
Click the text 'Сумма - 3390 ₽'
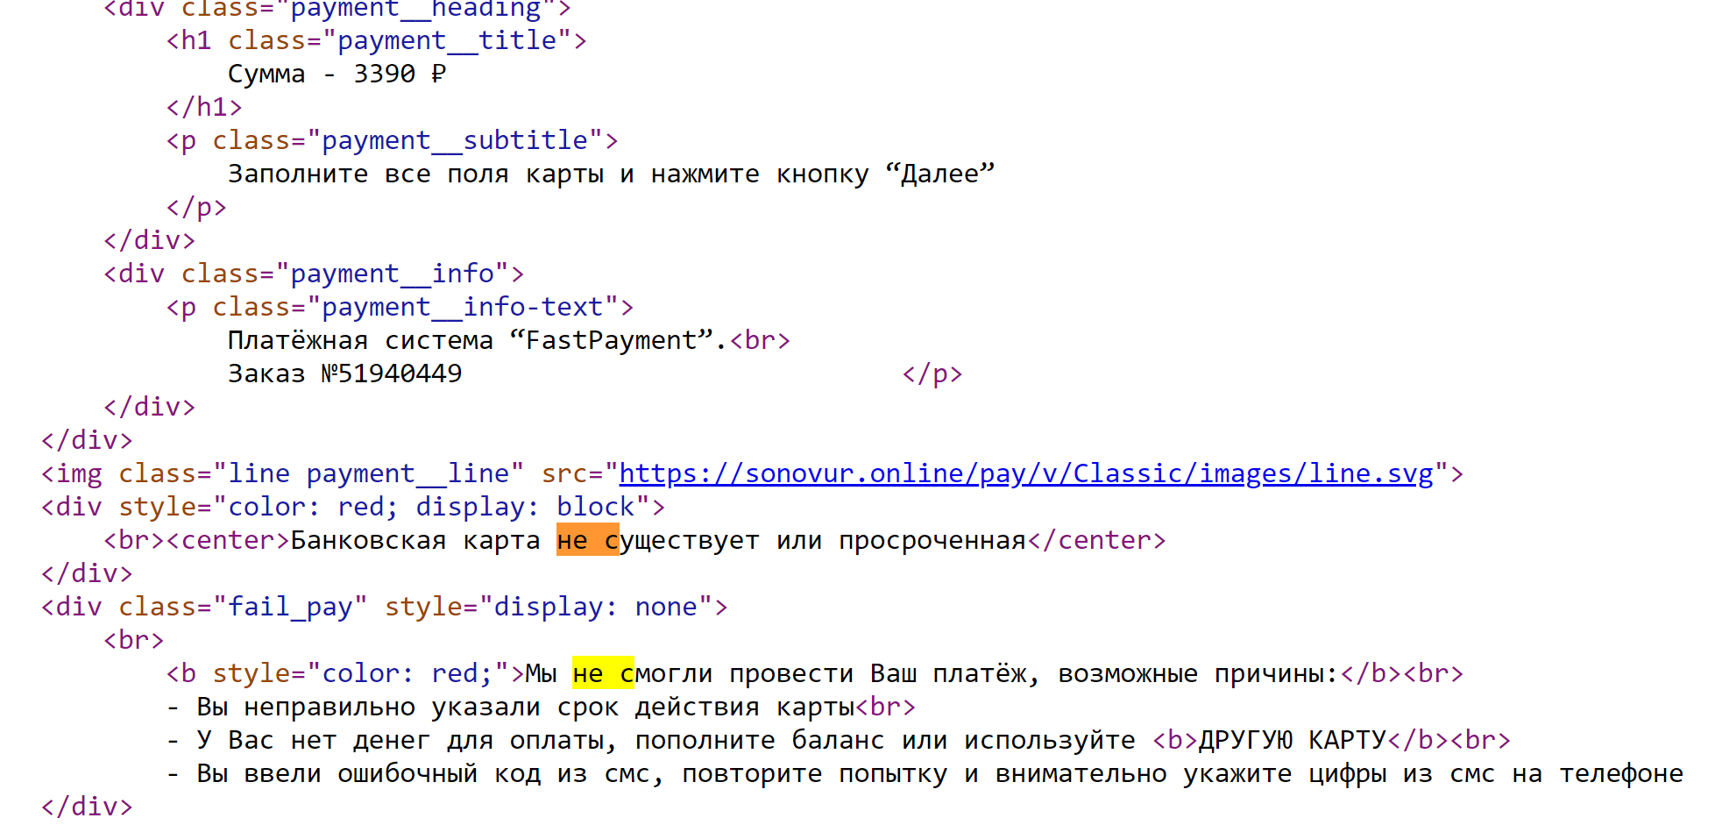(x=337, y=74)
